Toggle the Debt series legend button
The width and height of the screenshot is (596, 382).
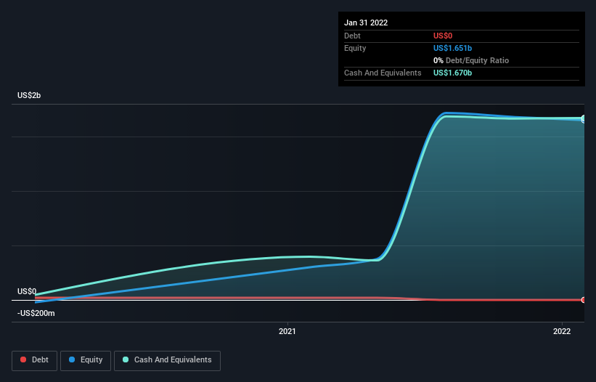tap(35, 360)
